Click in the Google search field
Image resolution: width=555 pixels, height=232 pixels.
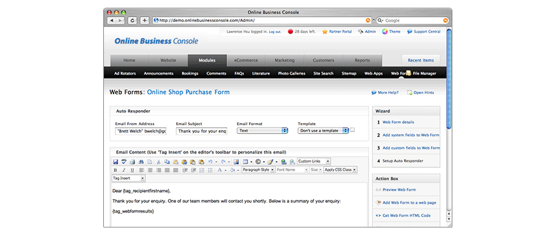coord(412,21)
